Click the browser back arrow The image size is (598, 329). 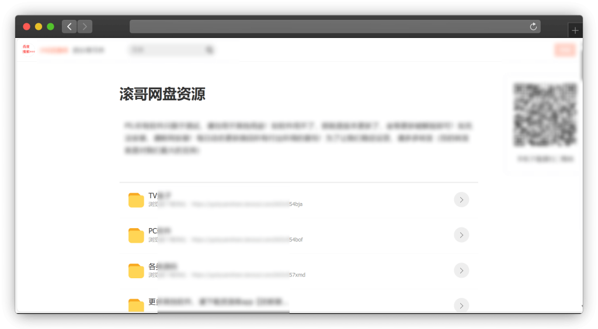(x=69, y=27)
